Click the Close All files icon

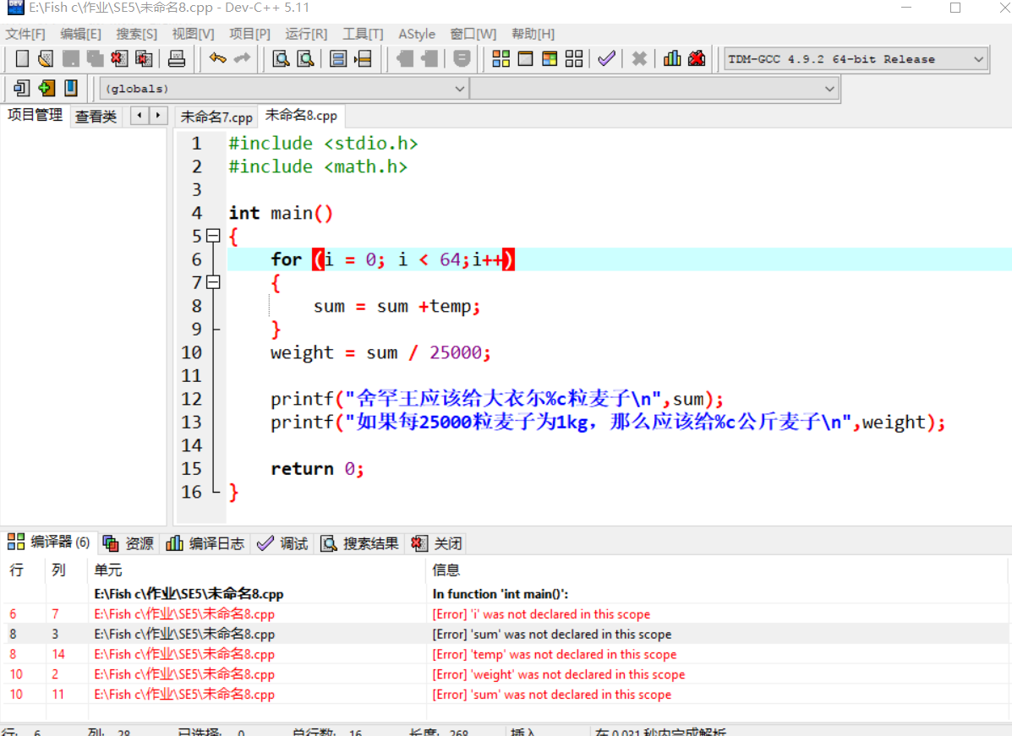[x=144, y=58]
